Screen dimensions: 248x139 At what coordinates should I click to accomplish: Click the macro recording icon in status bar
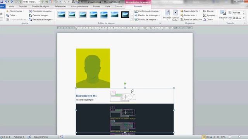pyautogui.click(x=62, y=137)
